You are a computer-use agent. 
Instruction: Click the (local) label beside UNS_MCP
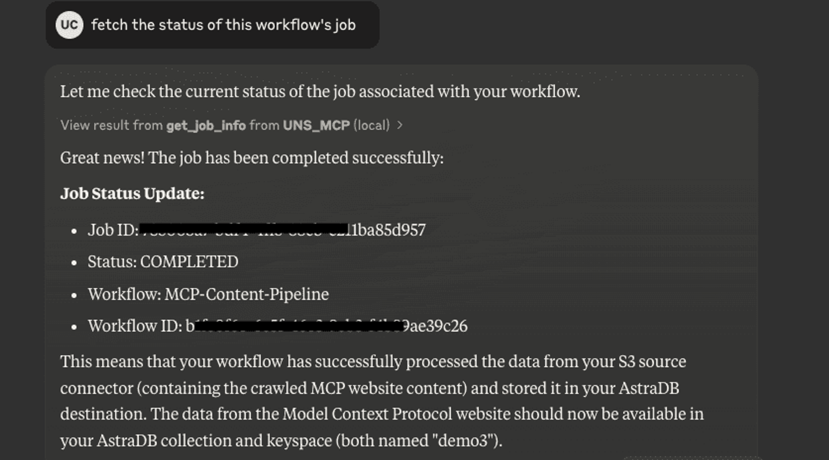pyautogui.click(x=372, y=125)
